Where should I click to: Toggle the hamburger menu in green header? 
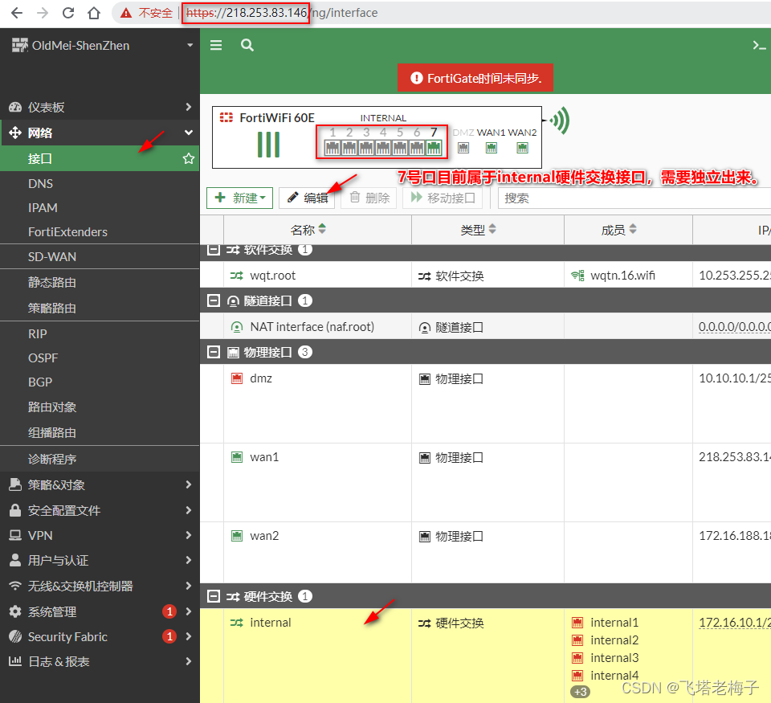pyautogui.click(x=216, y=45)
